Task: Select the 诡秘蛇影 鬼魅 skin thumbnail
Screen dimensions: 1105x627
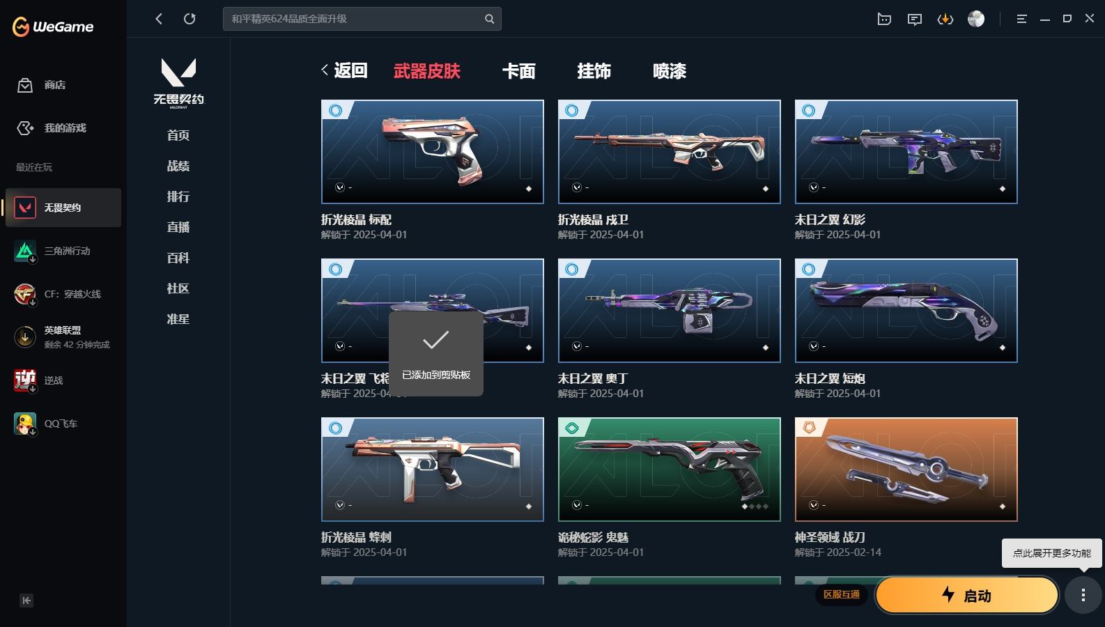Action: pos(670,470)
